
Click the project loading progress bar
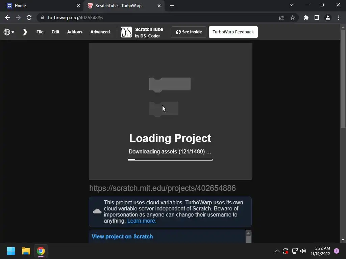coord(170,160)
